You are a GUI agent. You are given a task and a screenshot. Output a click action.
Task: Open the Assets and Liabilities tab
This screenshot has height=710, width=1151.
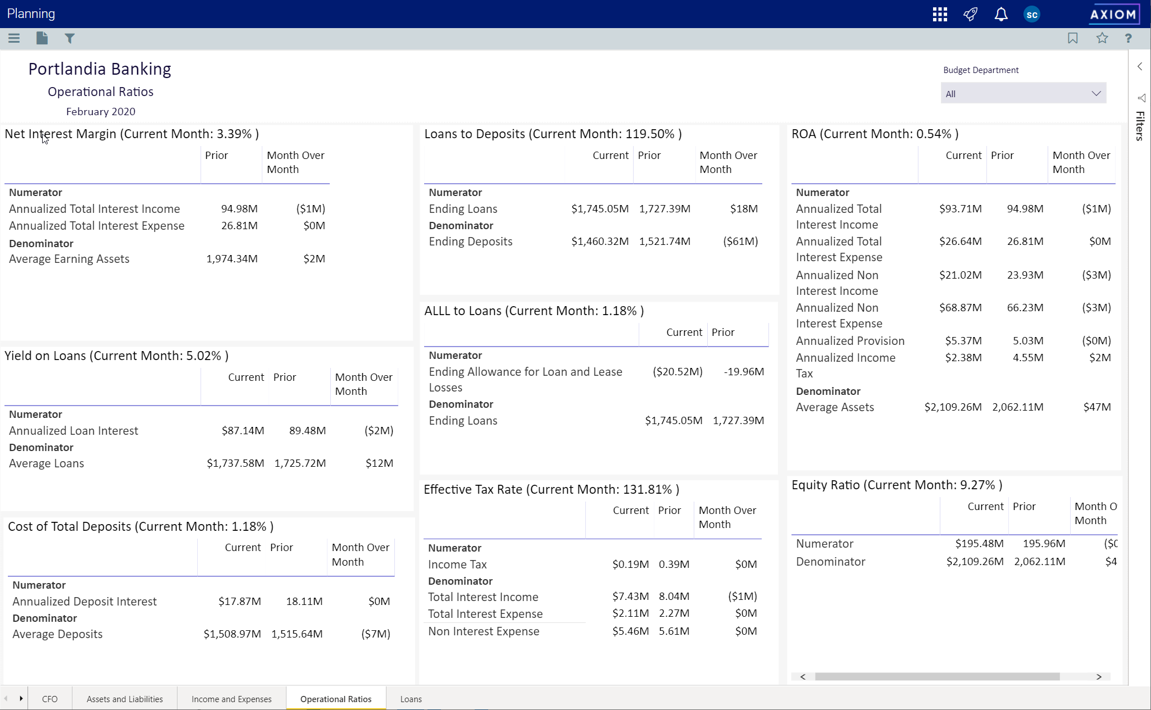(x=125, y=699)
